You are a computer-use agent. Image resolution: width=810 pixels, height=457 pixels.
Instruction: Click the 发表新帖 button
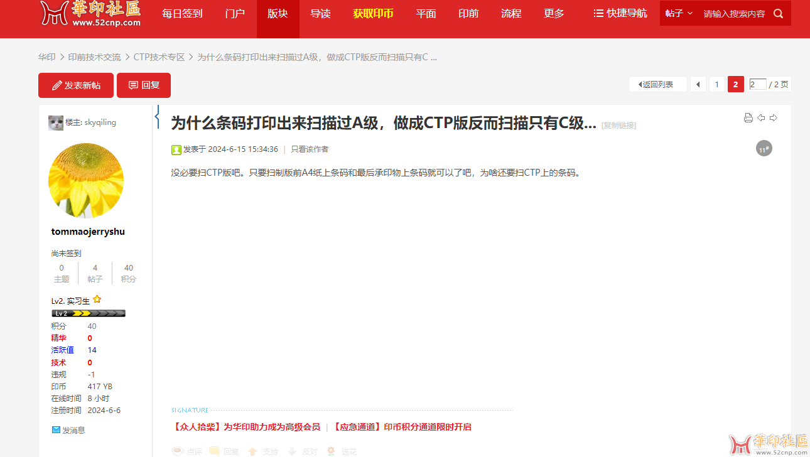75,85
